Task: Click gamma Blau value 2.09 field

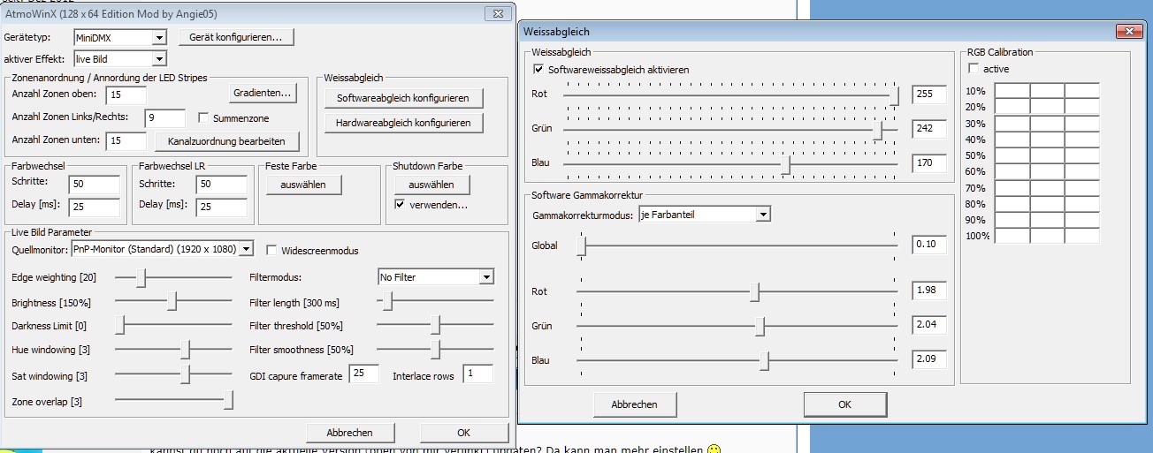Action: point(929,359)
